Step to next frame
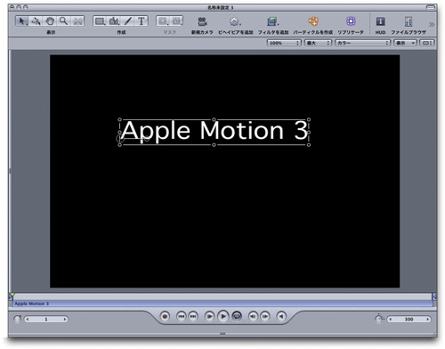This screenshot has width=445, height=349. point(265,316)
